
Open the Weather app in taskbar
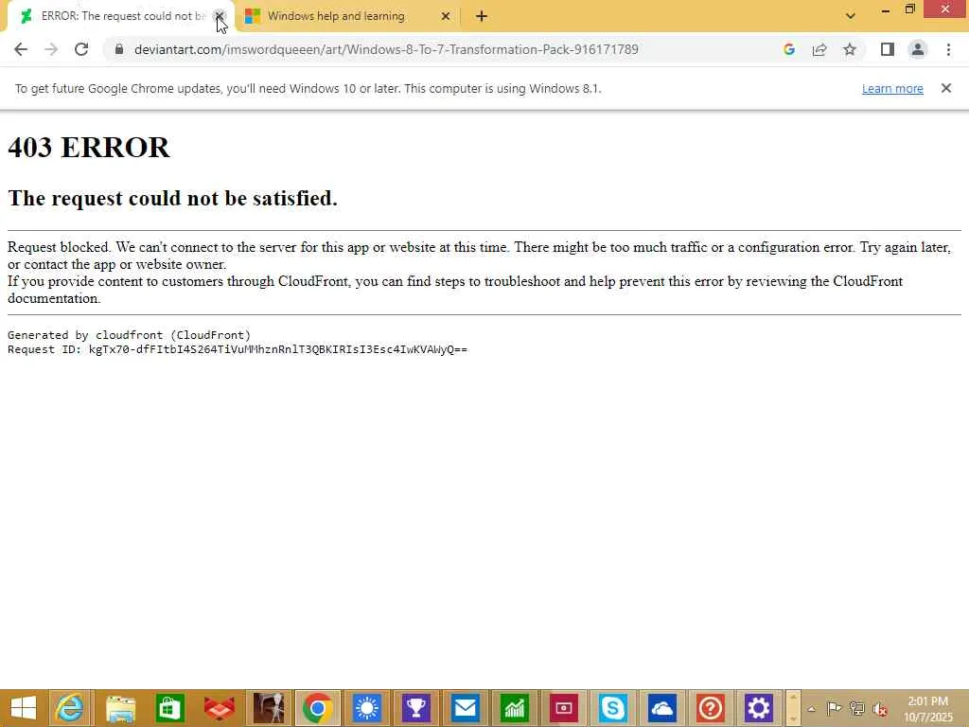(x=367, y=708)
